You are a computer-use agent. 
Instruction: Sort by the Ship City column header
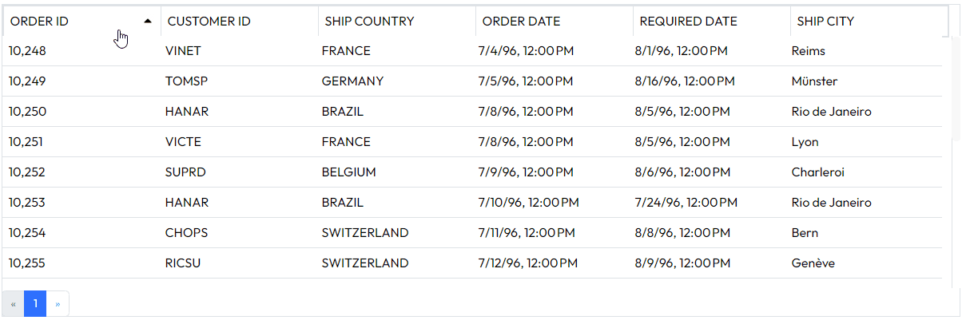tap(825, 22)
